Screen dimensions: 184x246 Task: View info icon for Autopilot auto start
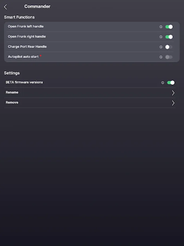[x=161, y=57]
